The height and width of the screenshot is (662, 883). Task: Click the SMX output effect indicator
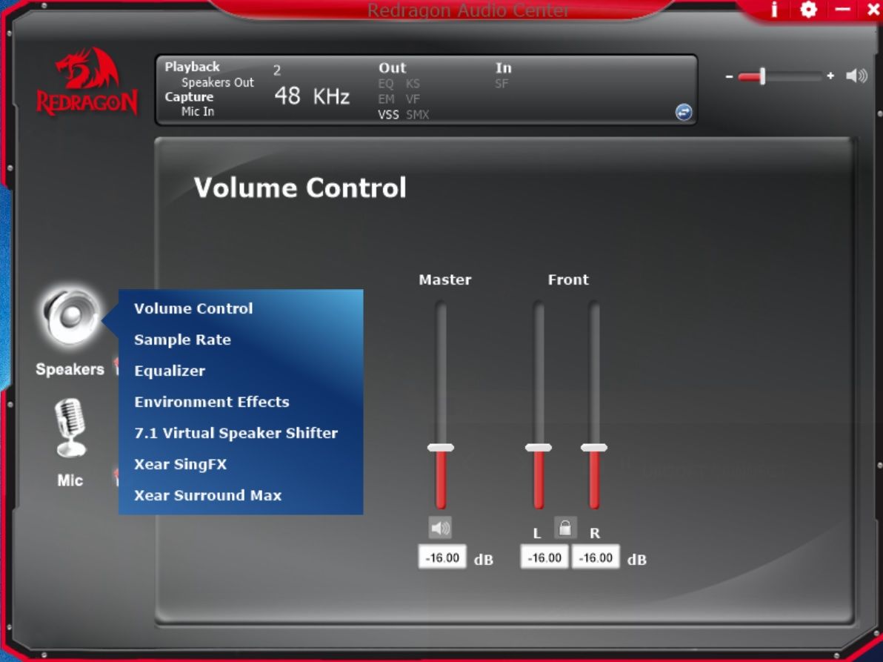pos(417,115)
